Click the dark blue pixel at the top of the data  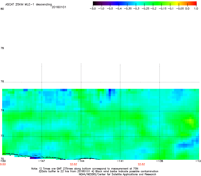click(110, 90)
